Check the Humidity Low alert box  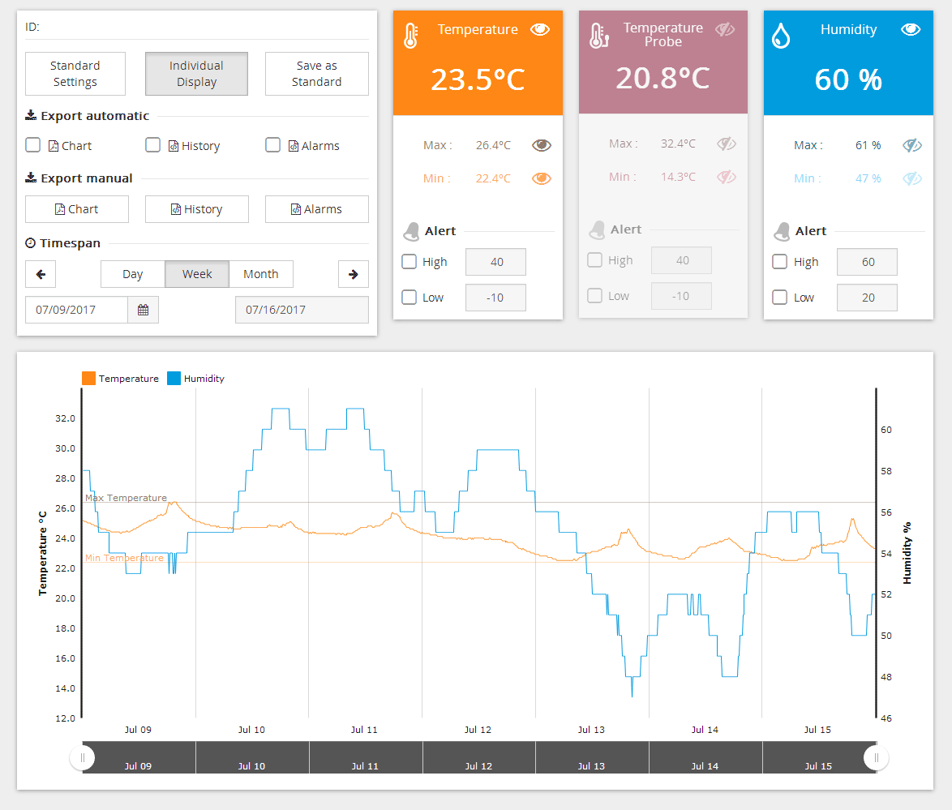[x=780, y=298]
